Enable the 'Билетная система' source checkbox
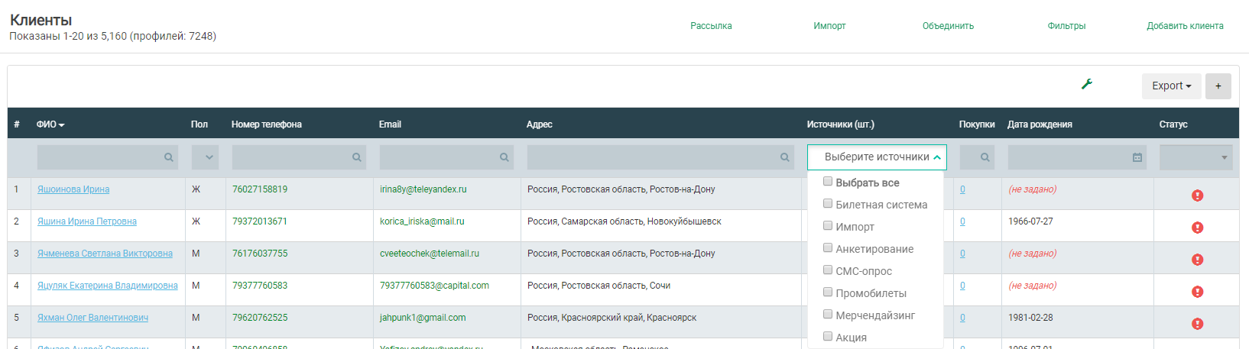The height and width of the screenshot is (349, 1249). pyautogui.click(x=828, y=204)
